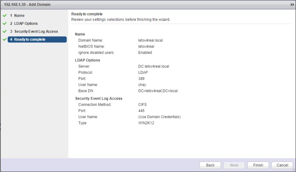Click the LDAP port value 389
Screen dimensions: 296x172
click(141, 79)
